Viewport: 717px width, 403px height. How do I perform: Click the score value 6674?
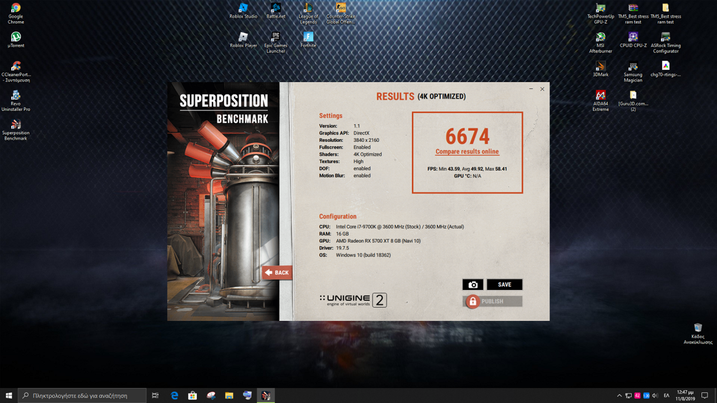pyautogui.click(x=467, y=136)
